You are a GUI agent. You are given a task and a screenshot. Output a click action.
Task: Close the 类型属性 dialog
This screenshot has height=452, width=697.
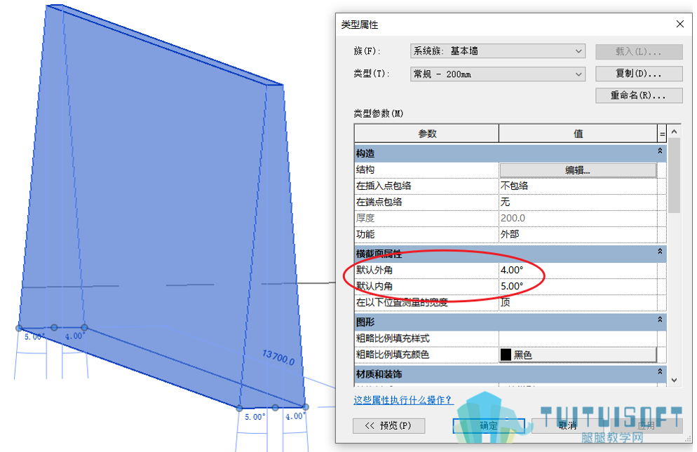pyautogui.click(x=680, y=24)
